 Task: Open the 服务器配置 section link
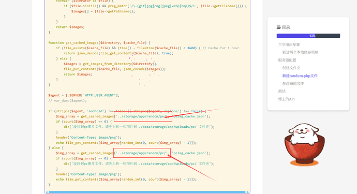coord(287,60)
